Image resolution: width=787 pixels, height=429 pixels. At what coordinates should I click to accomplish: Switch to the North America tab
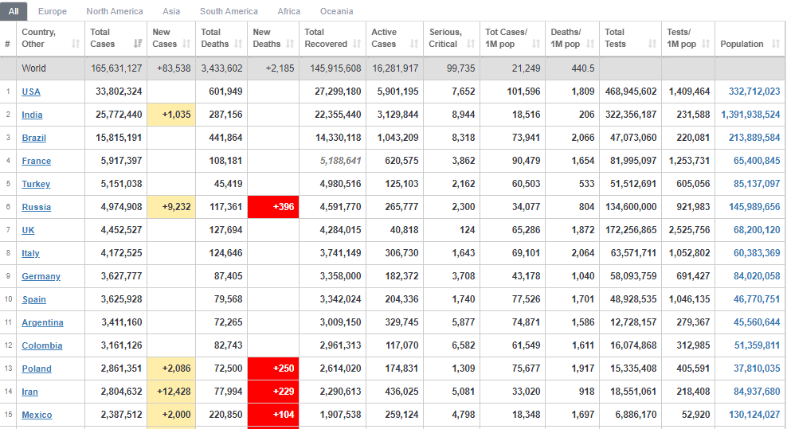(x=115, y=11)
